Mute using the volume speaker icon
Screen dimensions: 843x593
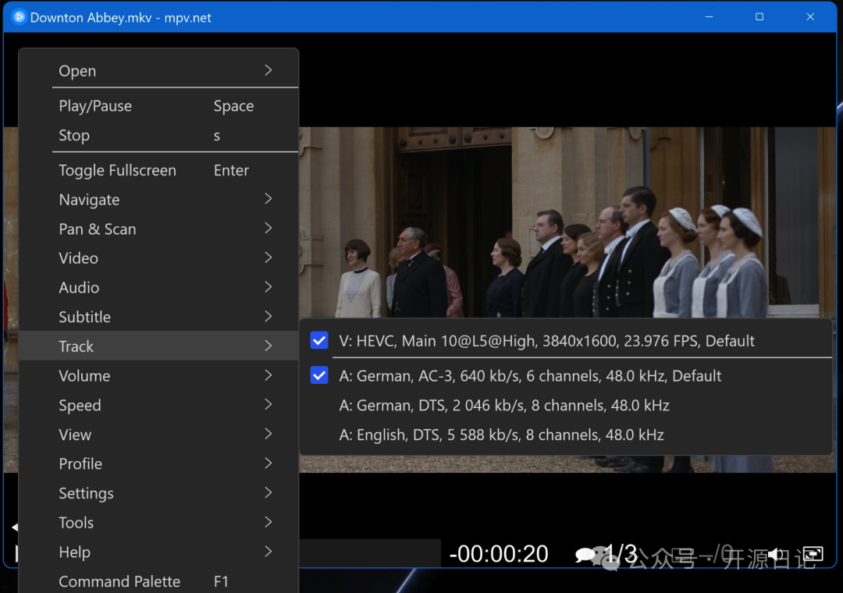pyautogui.click(x=776, y=554)
